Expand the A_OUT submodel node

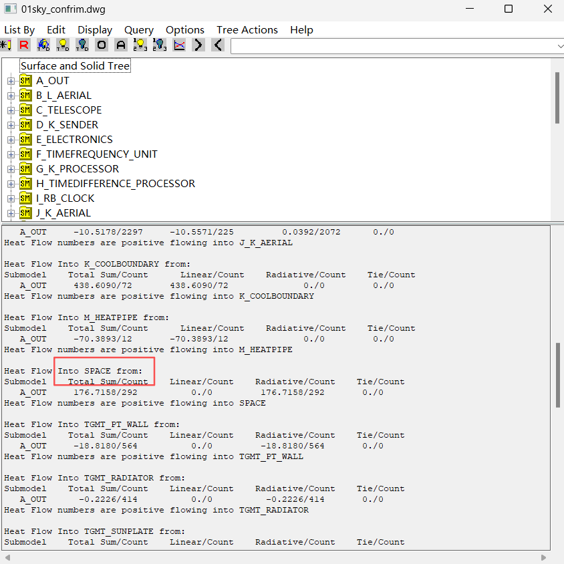click(x=11, y=81)
